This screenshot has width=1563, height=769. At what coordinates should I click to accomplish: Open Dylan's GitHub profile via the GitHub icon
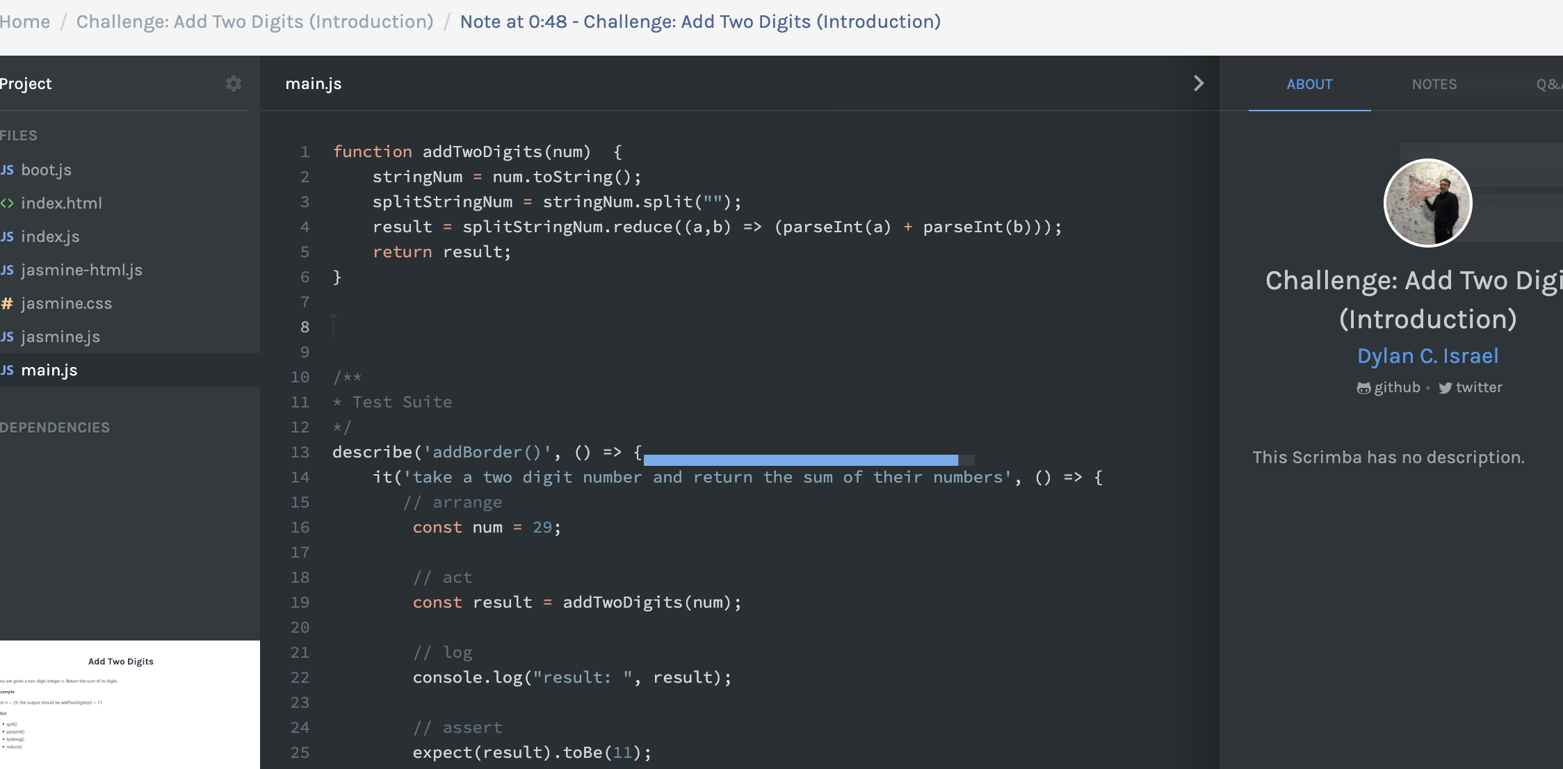pos(1364,387)
